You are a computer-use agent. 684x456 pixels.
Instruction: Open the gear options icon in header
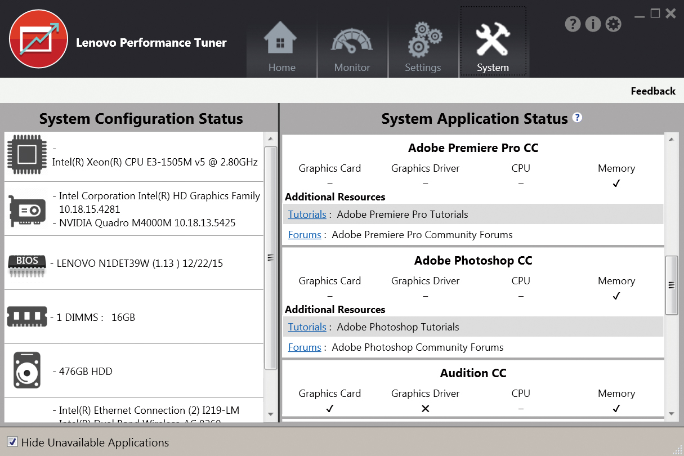point(613,24)
